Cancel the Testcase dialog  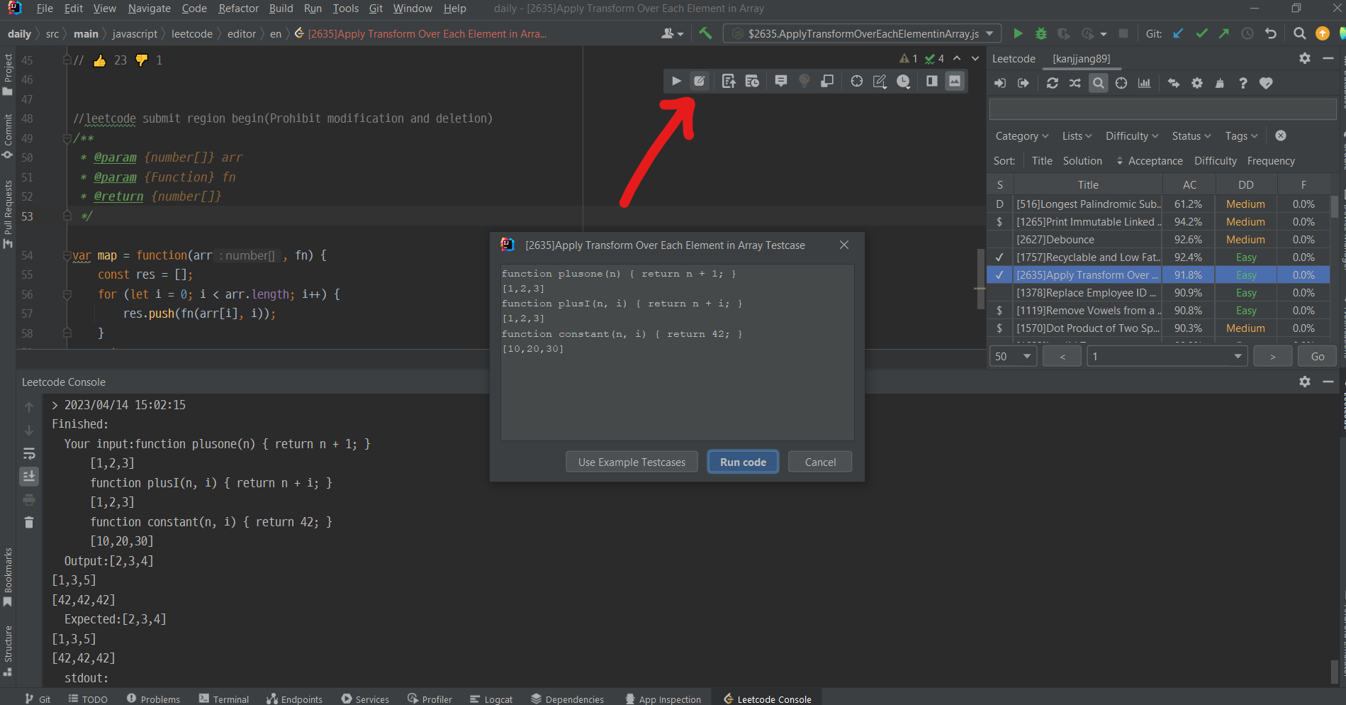tap(820, 462)
